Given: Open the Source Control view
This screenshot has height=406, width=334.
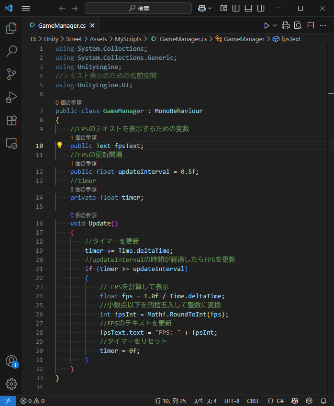Looking at the screenshot, I should coord(11,74).
